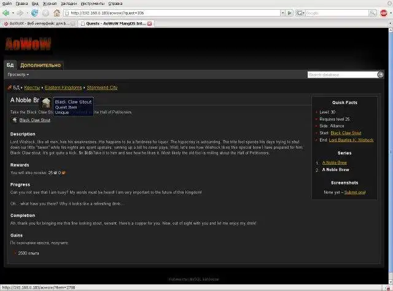
Task: Open the Инструменты menu
Action: coord(93,4)
